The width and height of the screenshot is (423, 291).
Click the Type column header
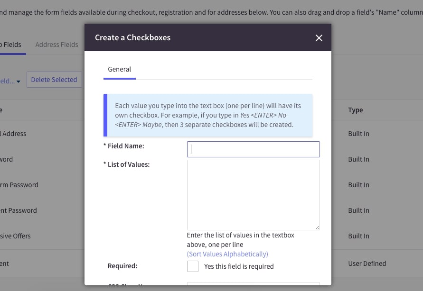pos(356,110)
